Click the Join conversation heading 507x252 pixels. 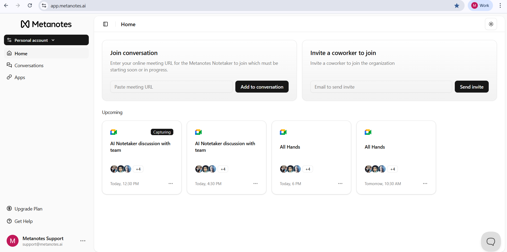134,53
